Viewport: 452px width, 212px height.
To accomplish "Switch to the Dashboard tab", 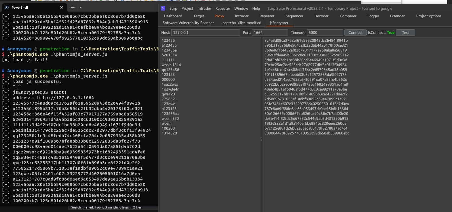I will click(173, 16).
